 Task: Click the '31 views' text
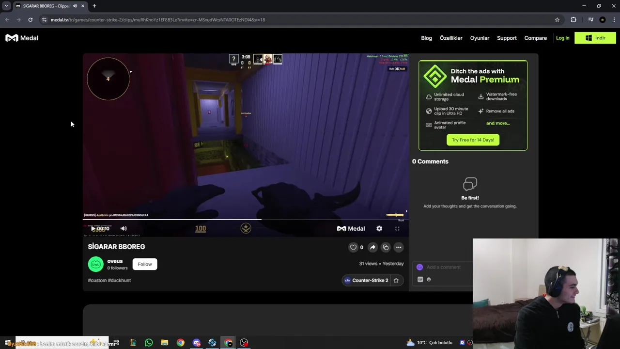click(368, 264)
